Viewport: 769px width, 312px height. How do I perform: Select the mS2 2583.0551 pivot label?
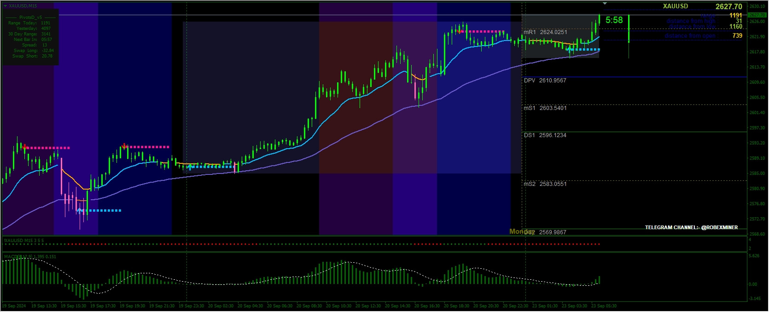tap(545, 184)
